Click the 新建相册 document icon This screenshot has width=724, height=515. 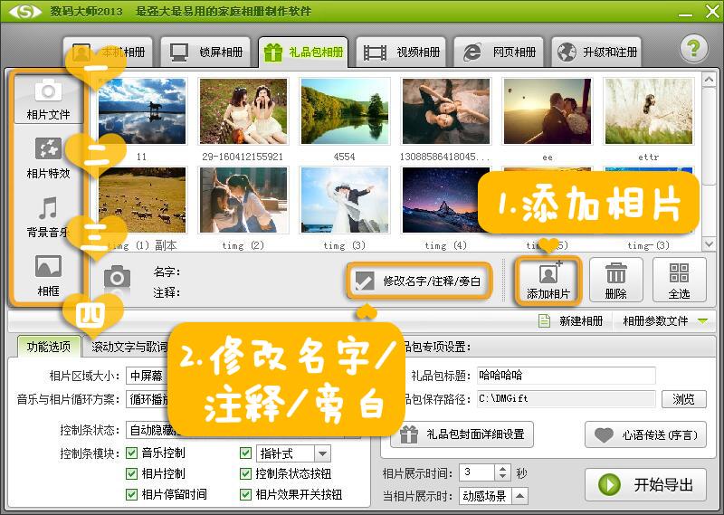545,320
